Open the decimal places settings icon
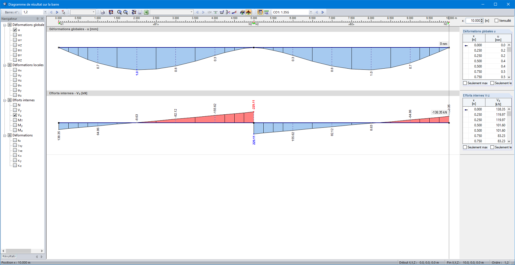The image size is (515, 265). 267,12
